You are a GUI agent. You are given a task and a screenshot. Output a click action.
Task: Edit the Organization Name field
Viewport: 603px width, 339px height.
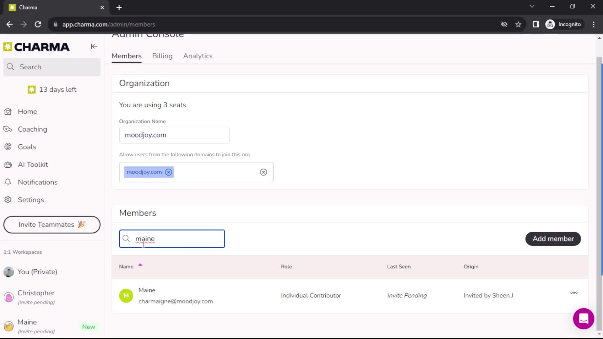click(174, 135)
